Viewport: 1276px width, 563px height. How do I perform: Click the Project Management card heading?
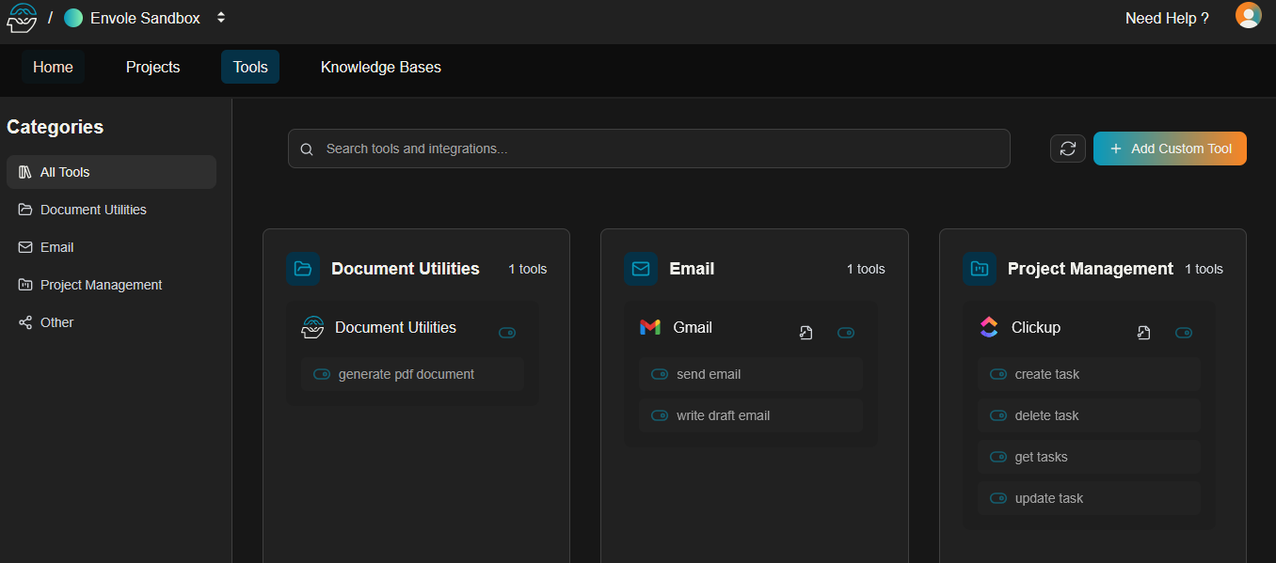coord(1091,269)
